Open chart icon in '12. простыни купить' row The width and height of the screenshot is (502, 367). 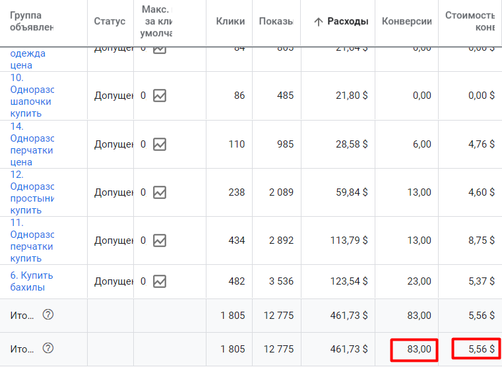pyautogui.click(x=160, y=192)
